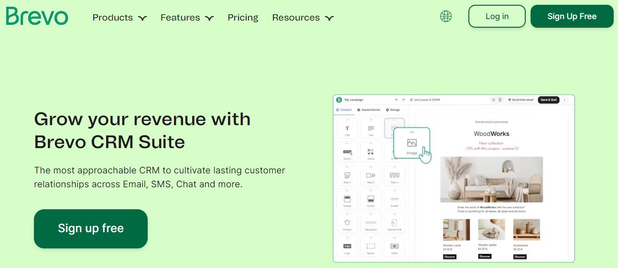Click the Brevo B logo in editor preview
The width and height of the screenshot is (618, 268).
pyautogui.click(x=339, y=100)
